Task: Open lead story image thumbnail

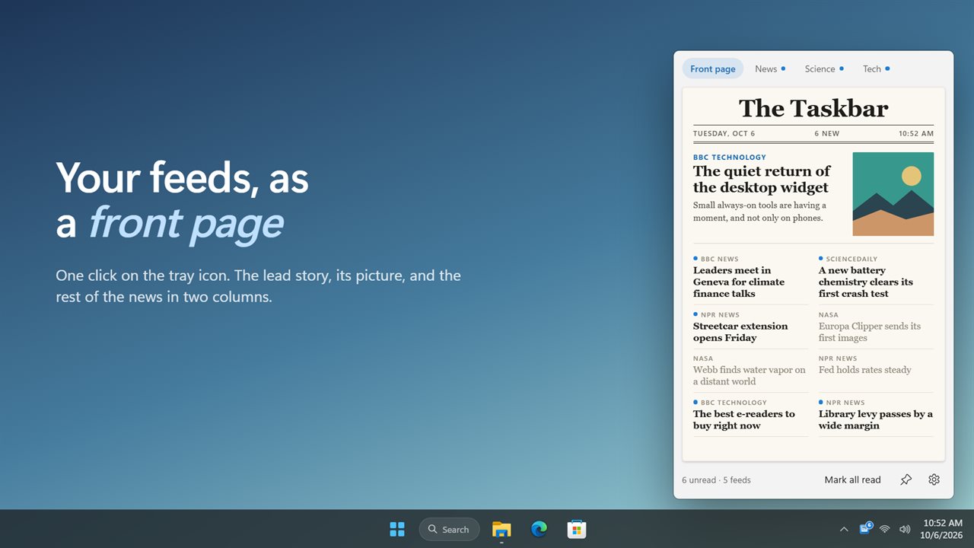Action: [x=893, y=194]
